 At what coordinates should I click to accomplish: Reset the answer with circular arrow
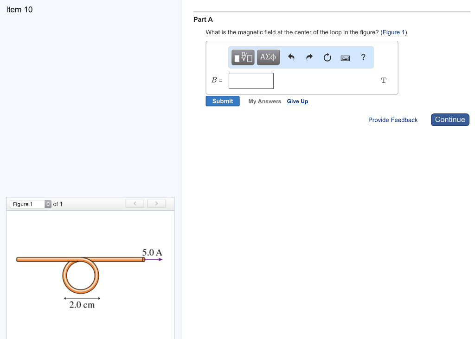327,57
